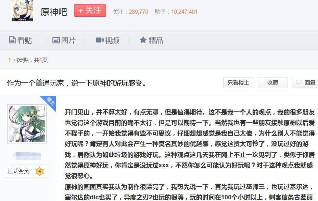
Task: Open the 原神吧 forum avatar image
Action: click(22, 10)
